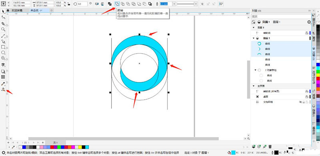Toggle the lock ratio padlock

tap(69, 4)
